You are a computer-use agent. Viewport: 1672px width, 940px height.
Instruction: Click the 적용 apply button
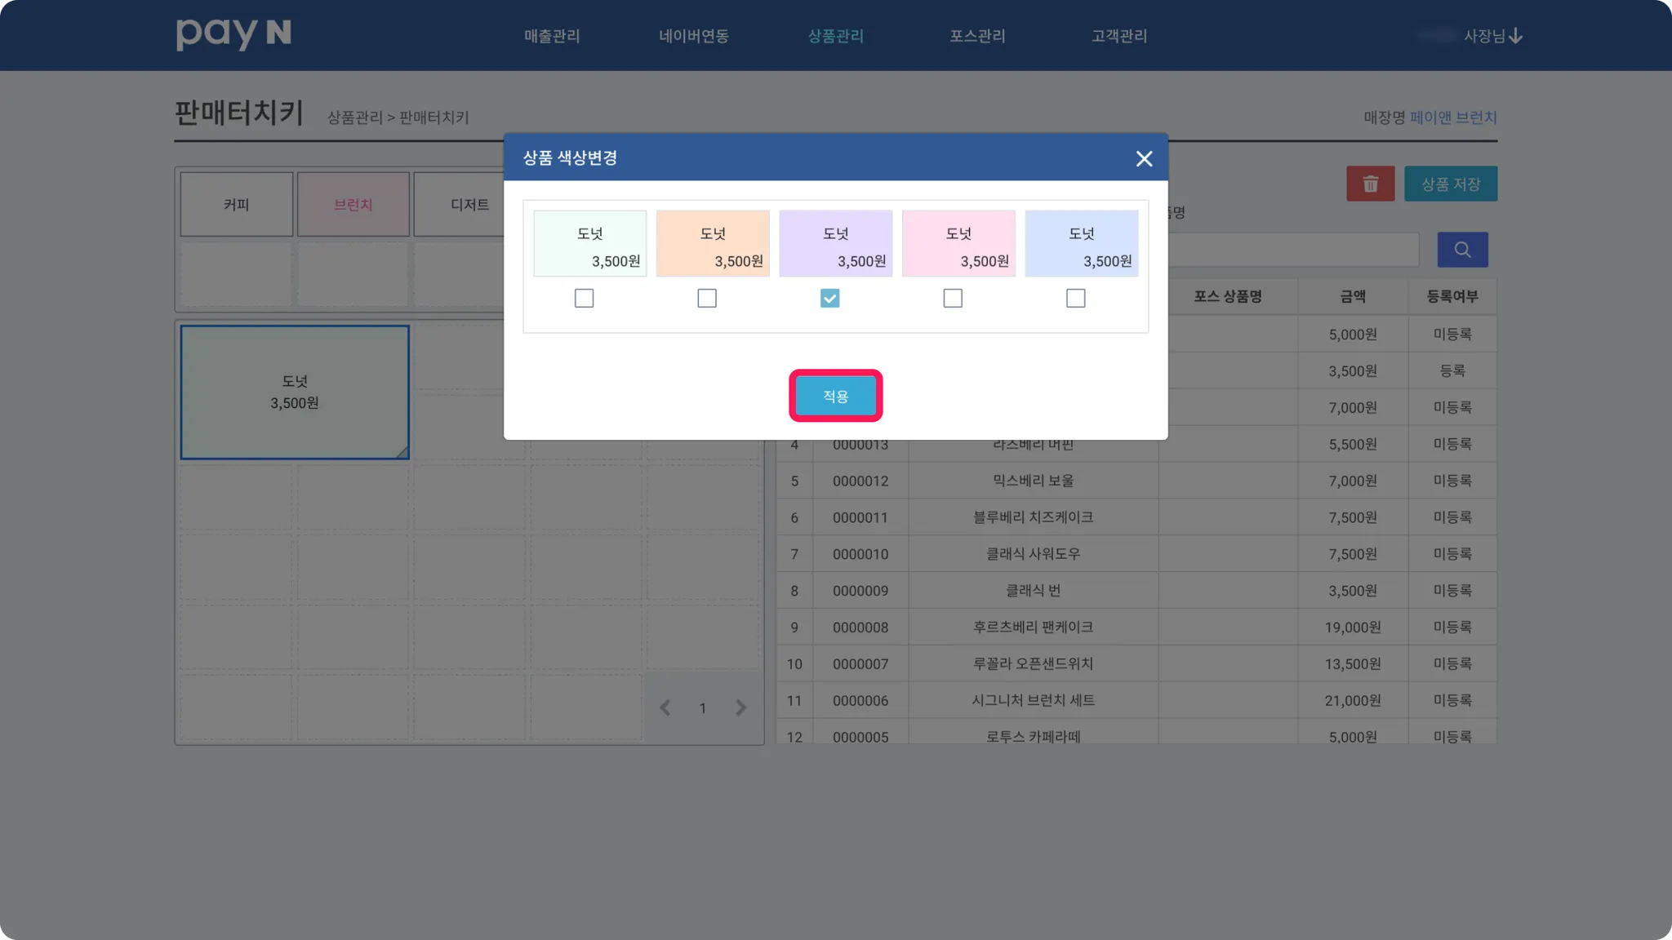click(835, 397)
